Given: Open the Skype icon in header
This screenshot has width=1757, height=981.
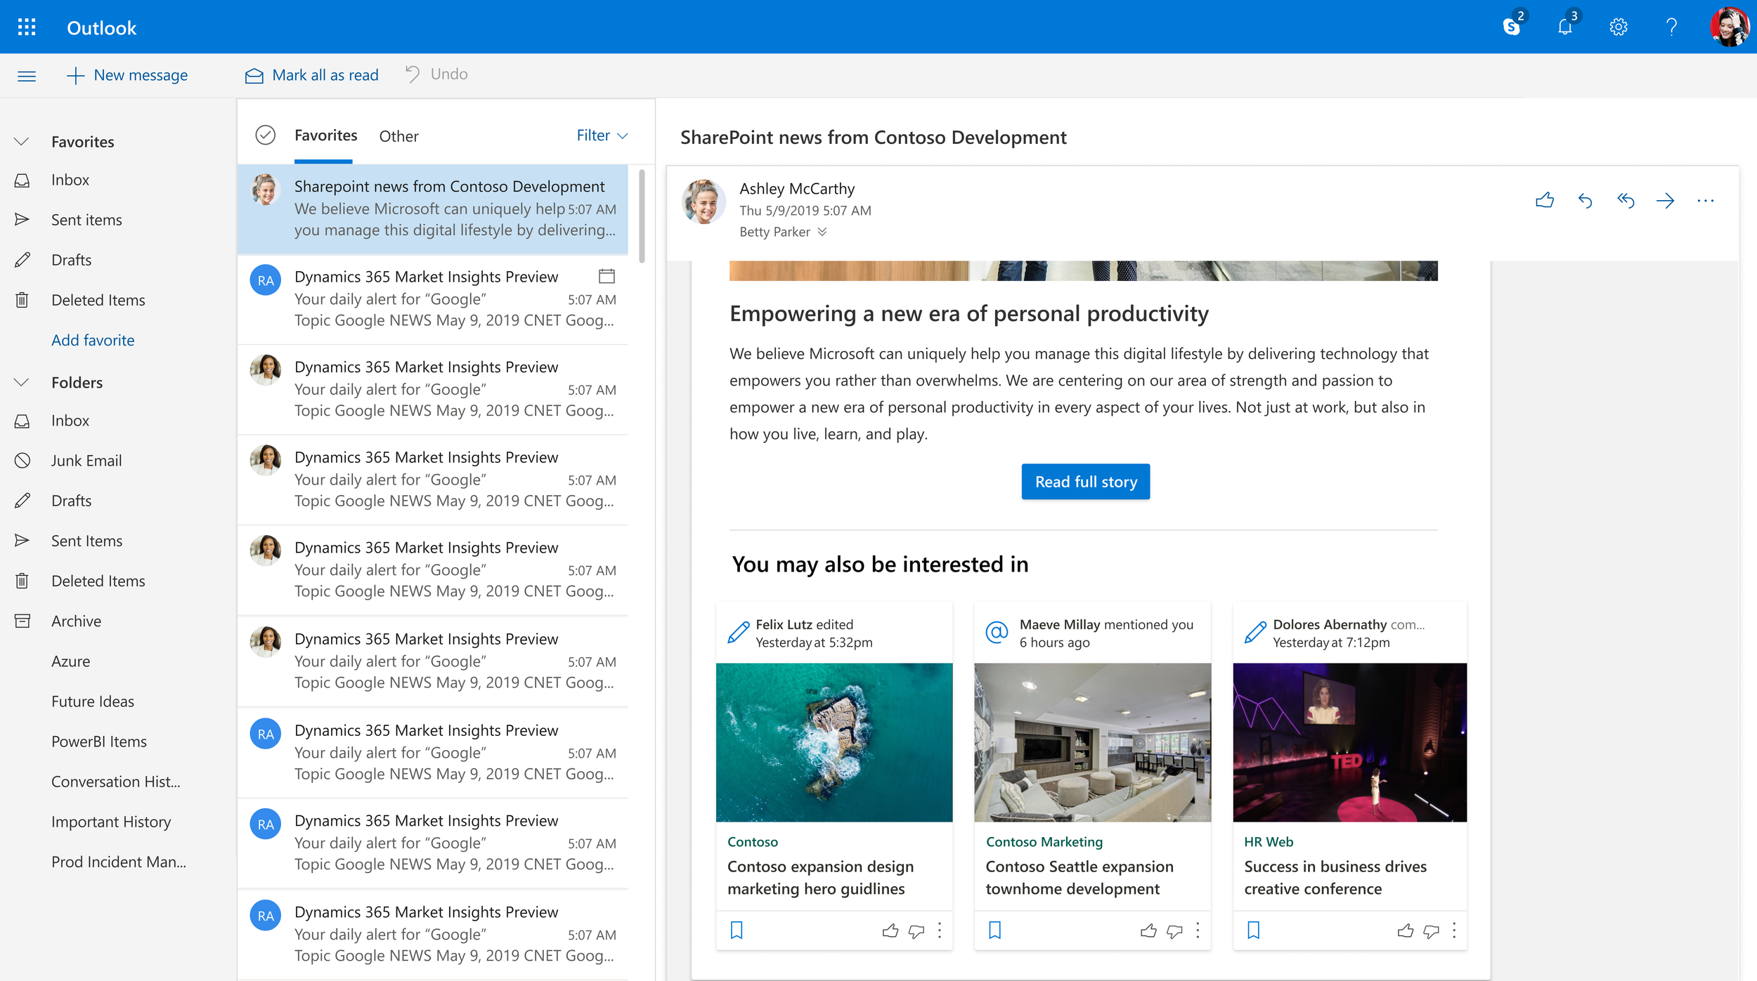Looking at the screenshot, I should point(1511,27).
